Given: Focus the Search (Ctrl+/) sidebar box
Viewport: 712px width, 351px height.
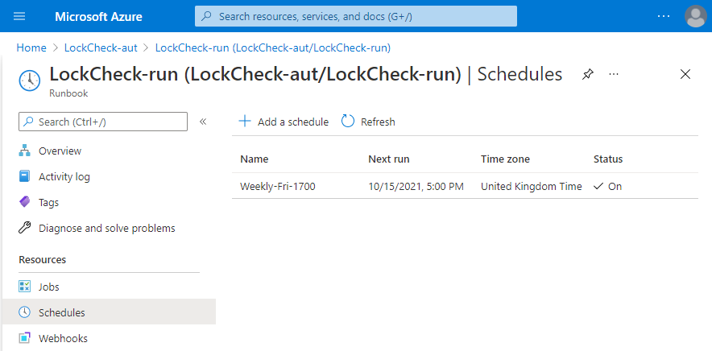Looking at the screenshot, I should [x=103, y=122].
